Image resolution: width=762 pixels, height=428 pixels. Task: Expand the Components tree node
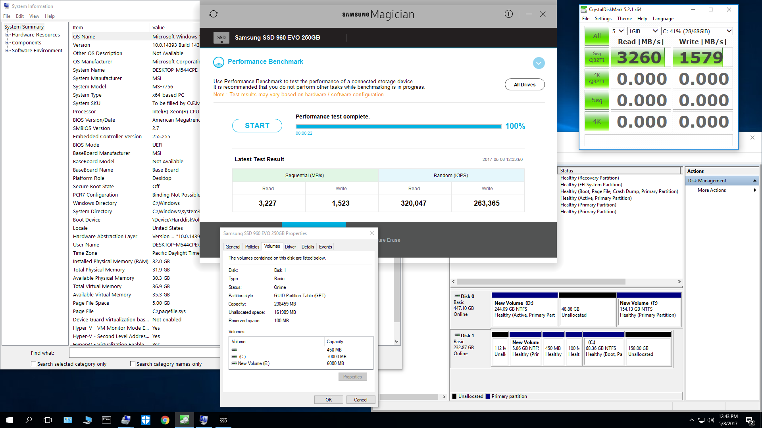tap(7, 43)
